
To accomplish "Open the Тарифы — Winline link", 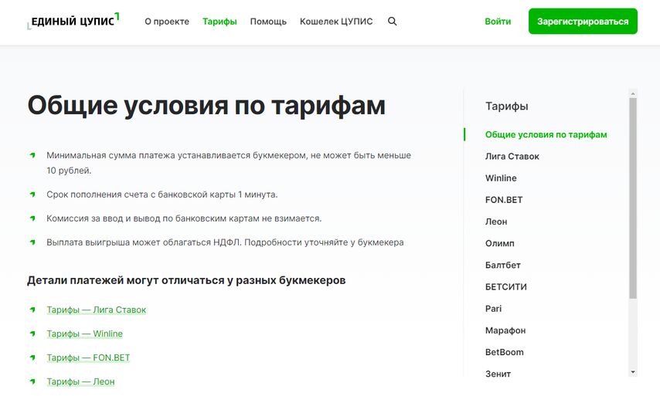I will (x=84, y=333).
